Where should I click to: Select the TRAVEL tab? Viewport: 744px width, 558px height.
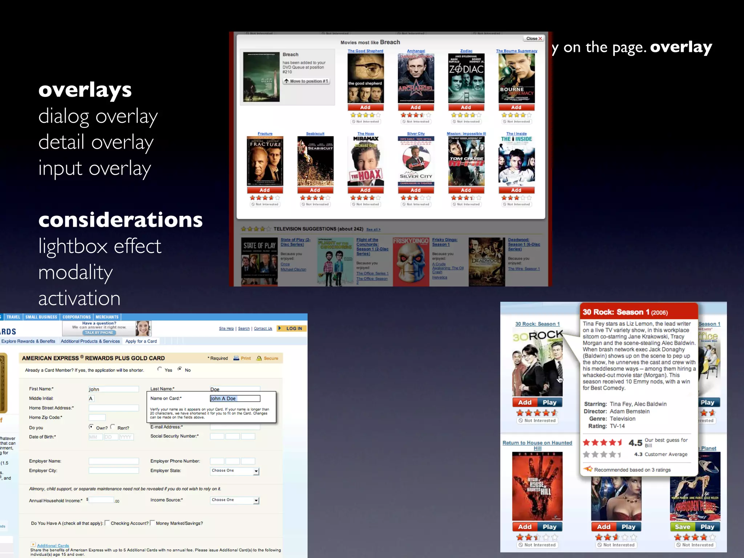coord(13,317)
